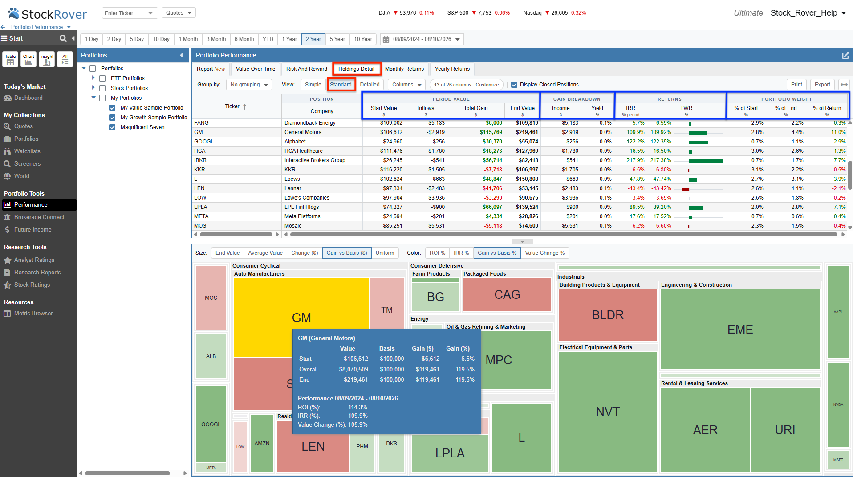This screenshot has height=477, width=853.
Task: Open the Quotes dropdown in the header
Action: [x=179, y=13]
